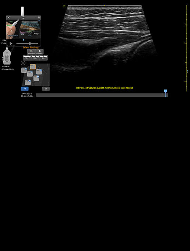Click the ultrasound probe illustration
Screen dimensions: 190x251
tap(7, 56)
